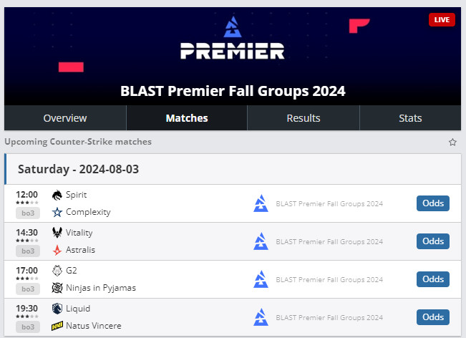Click the Vitality team logo icon
The height and width of the screenshot is (338, 466).
click(57, 233)
